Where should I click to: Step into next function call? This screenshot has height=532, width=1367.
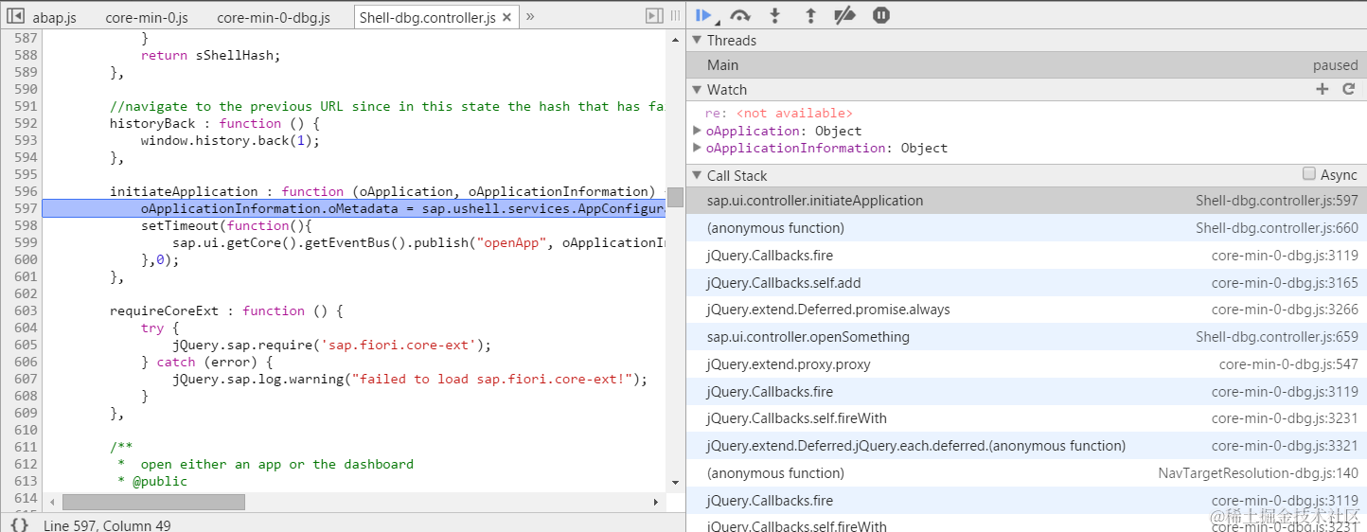pyautogui.click(x=775, y=15)
